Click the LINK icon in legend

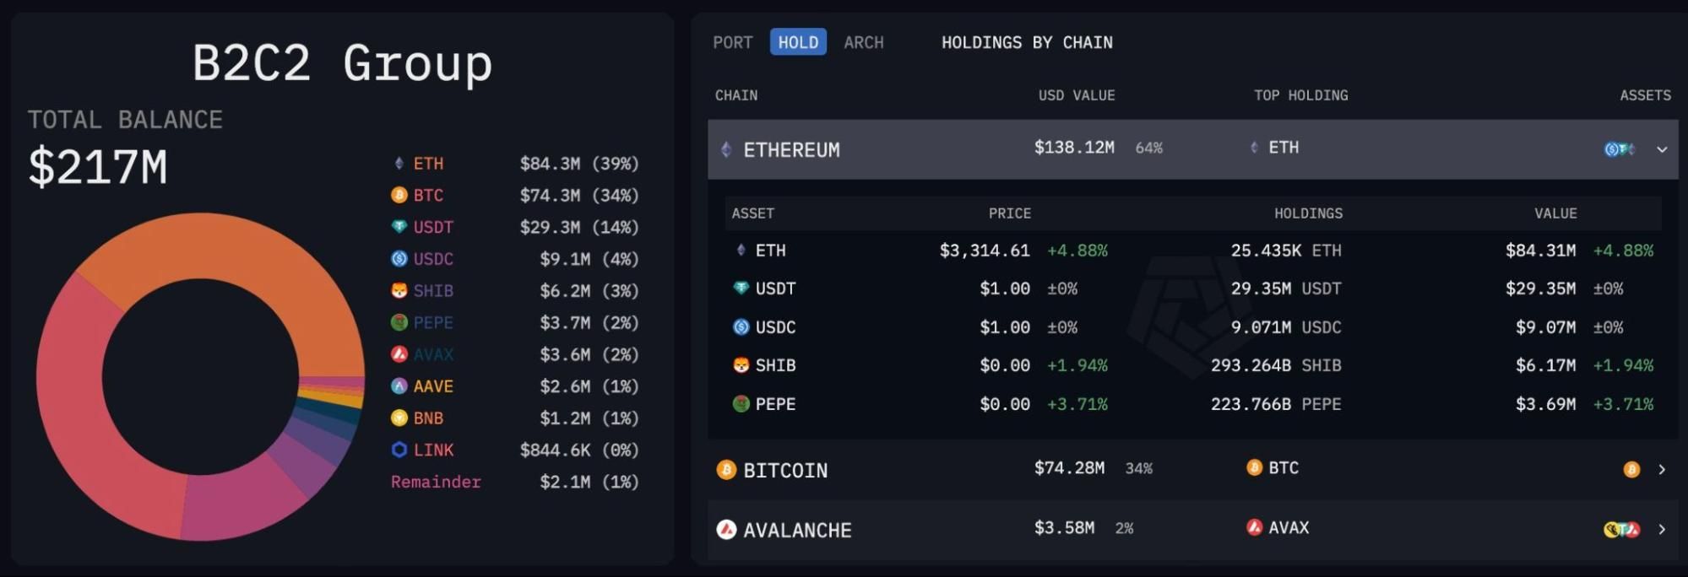[x=399, y=450]
